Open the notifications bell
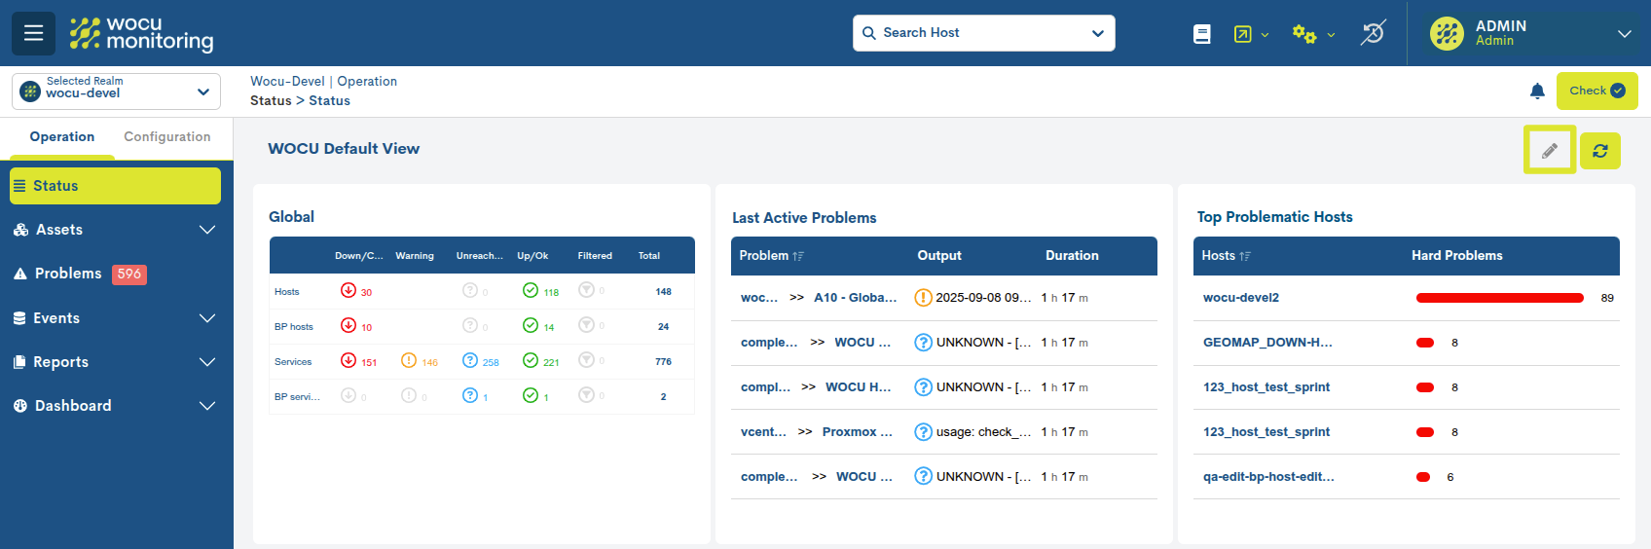Screen dimensions: 1651x549 (1537, 91)
